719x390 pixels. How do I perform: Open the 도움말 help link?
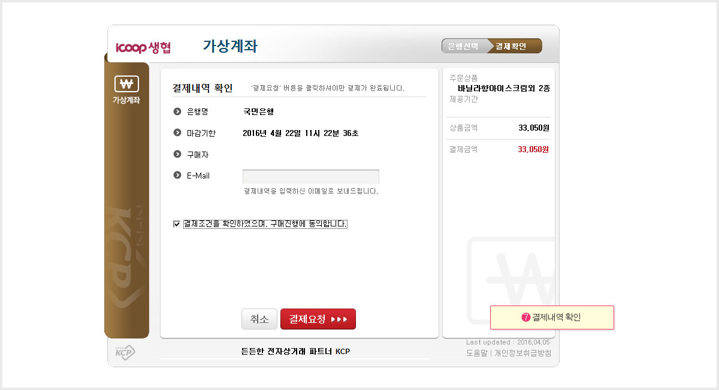[477, 353]
